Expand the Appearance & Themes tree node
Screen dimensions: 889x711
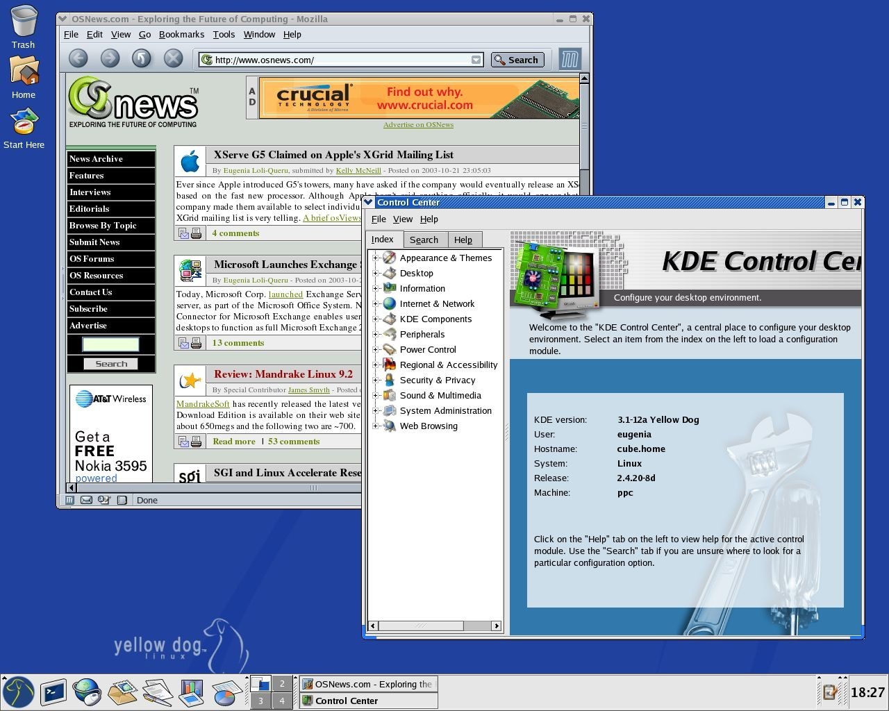376,258
